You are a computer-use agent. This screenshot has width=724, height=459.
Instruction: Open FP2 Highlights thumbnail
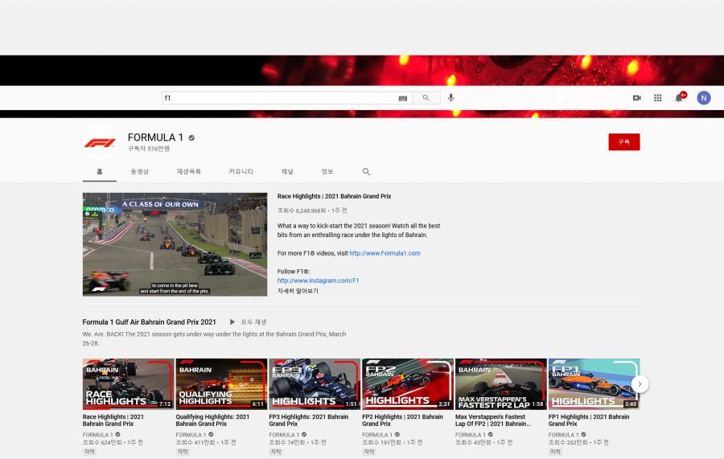tap(408, 383)
